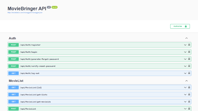This screenshot has width=198, height=111.
Task: Click the lock icon on /api/Auth/register
Action: pos(189,45)
